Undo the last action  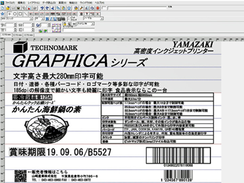42,8
